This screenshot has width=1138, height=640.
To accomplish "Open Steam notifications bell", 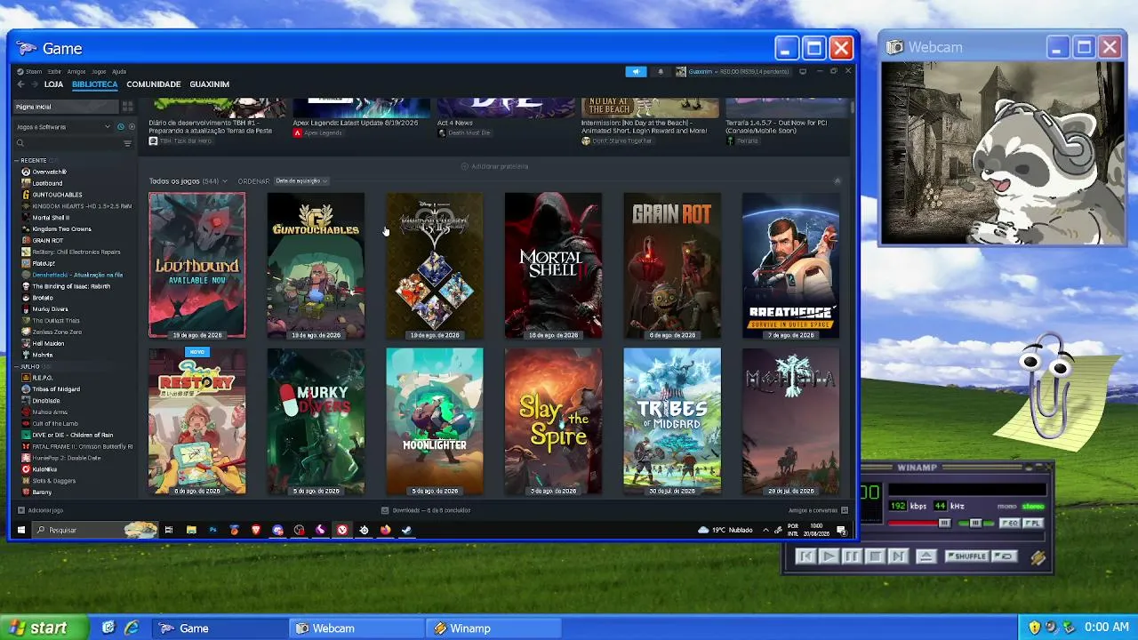I will [x=660, y=72].
